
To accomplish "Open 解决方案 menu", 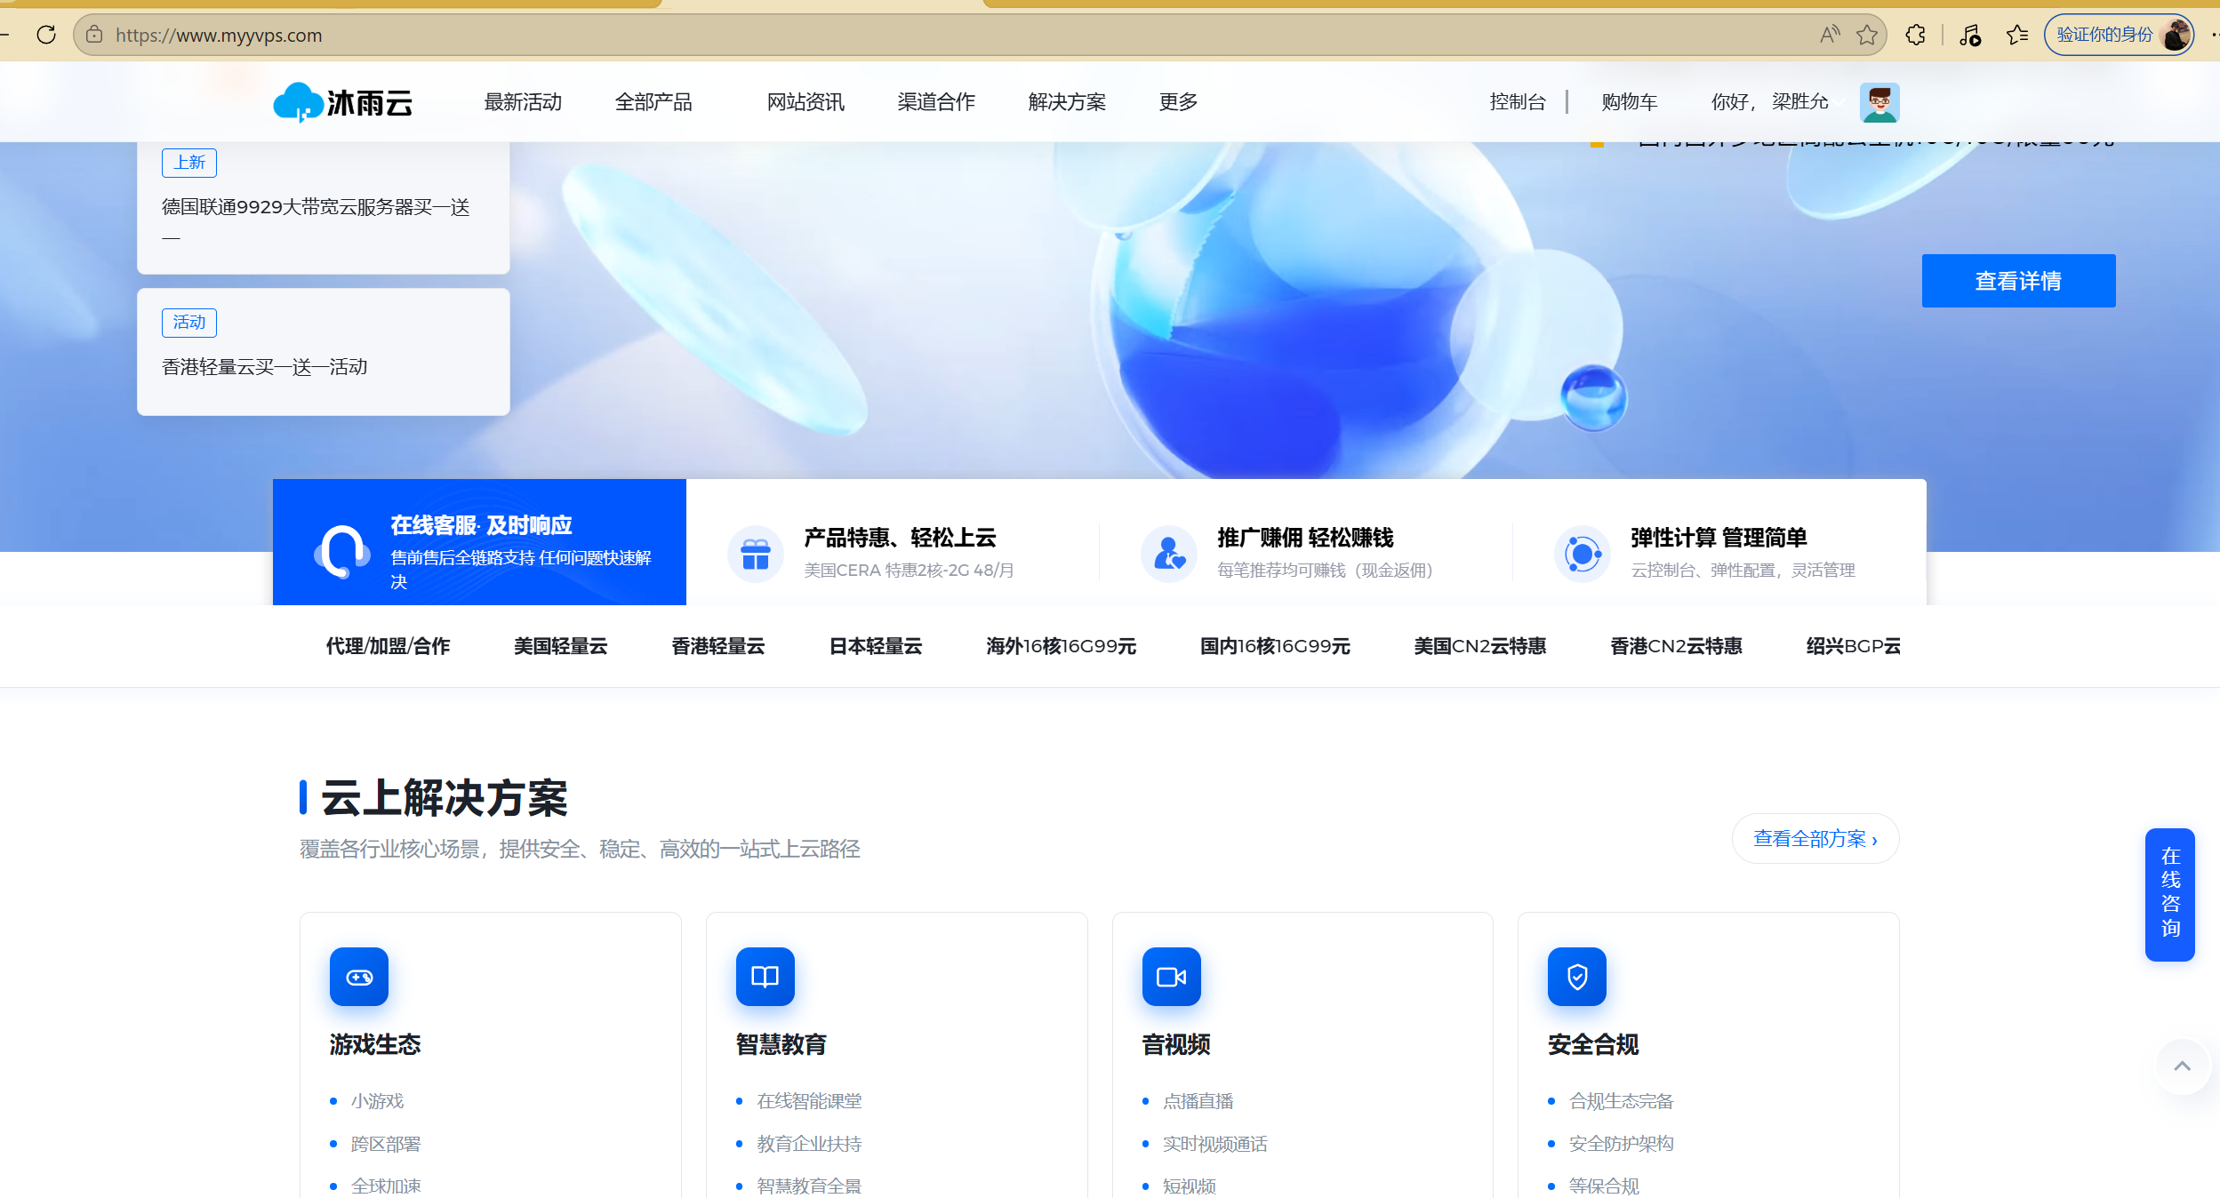I will (1067, 102).
